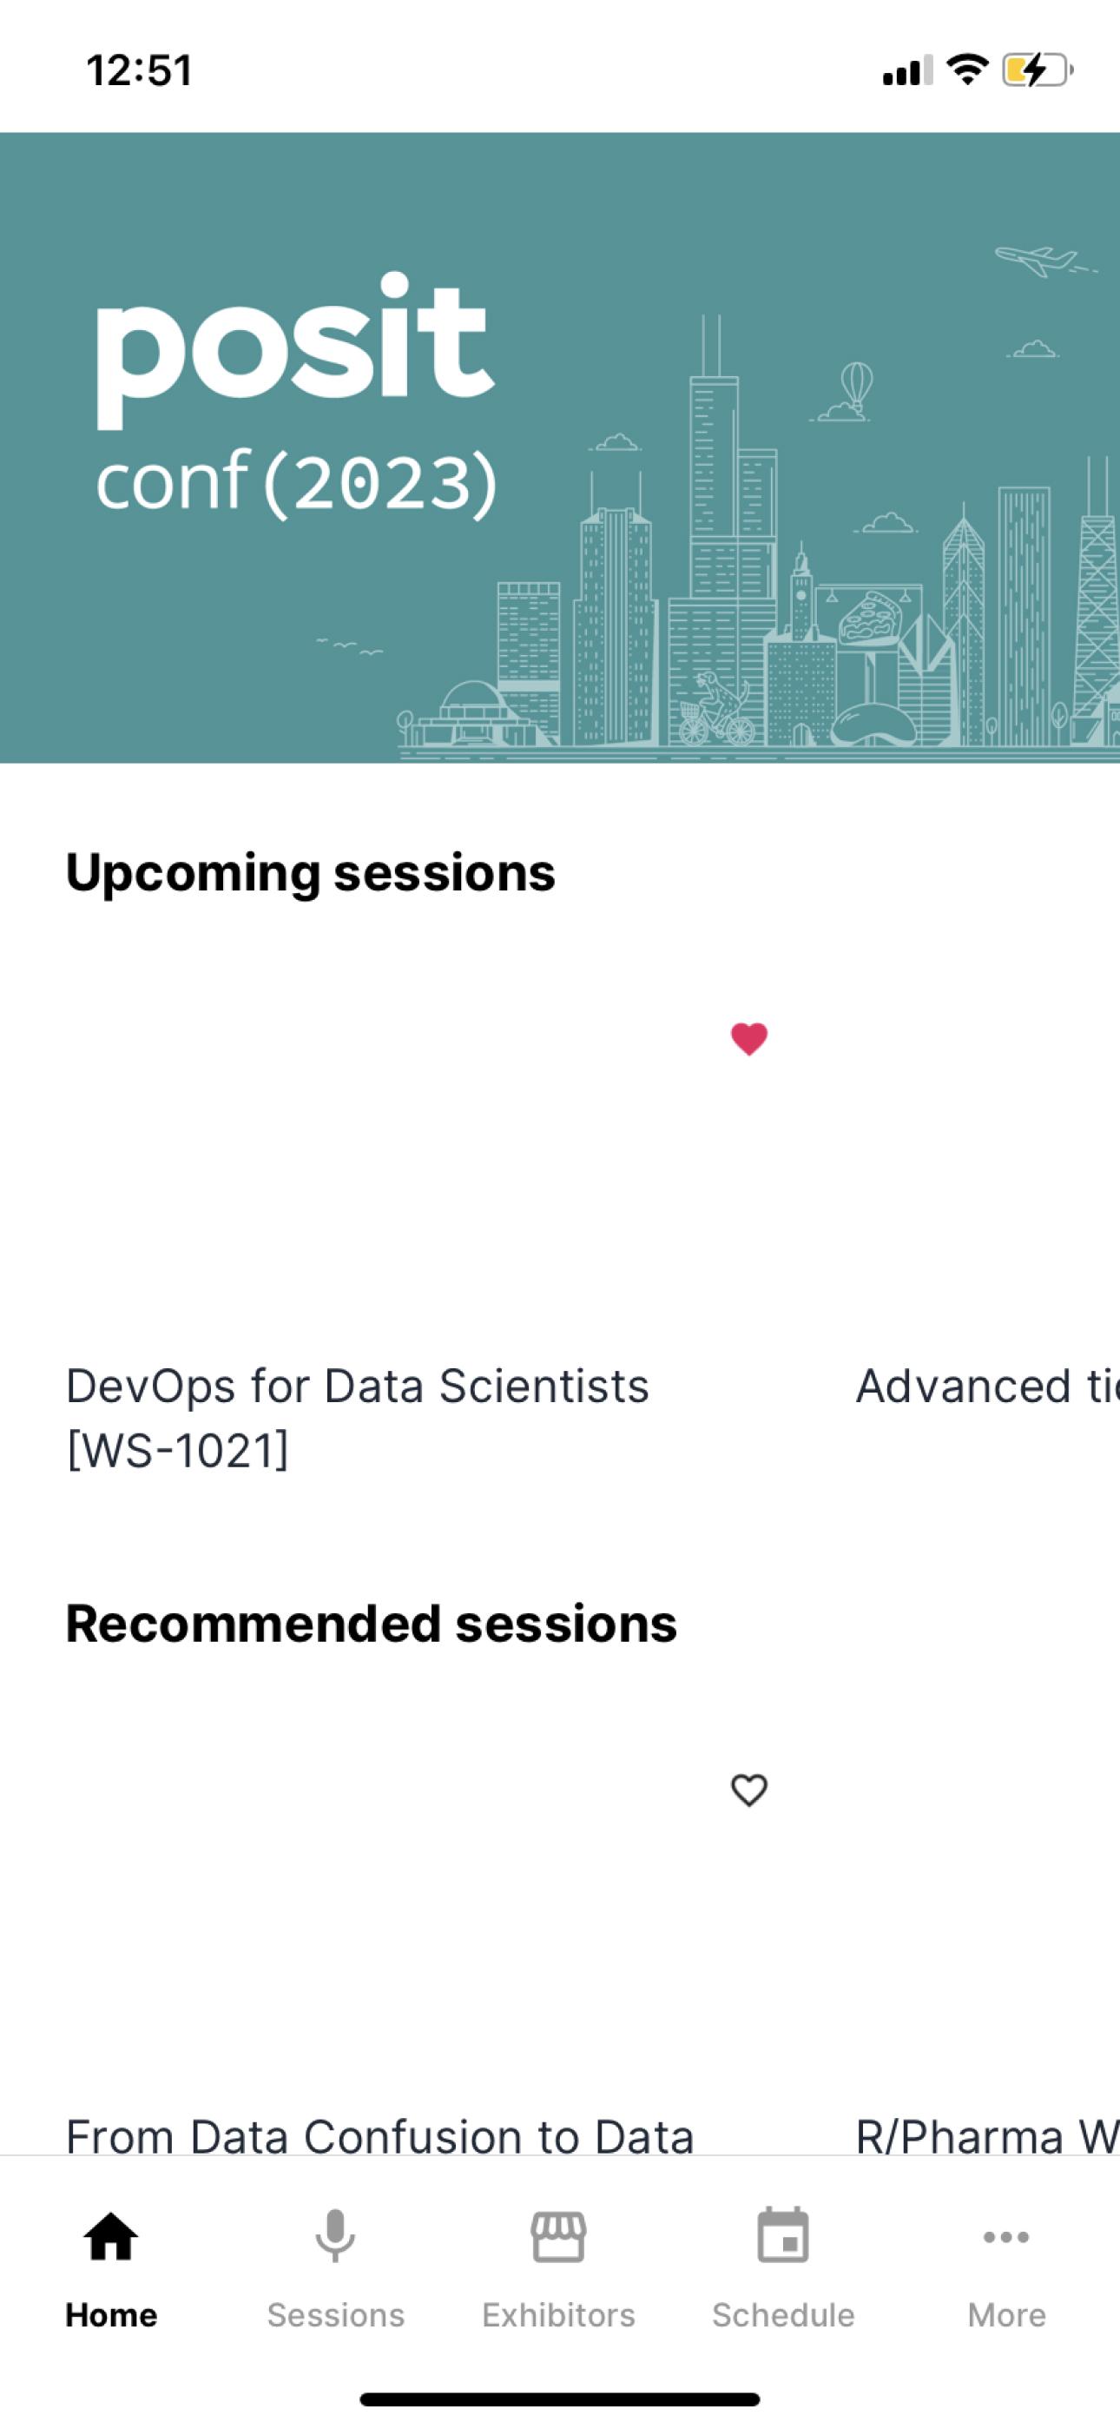Open DevOps for Data Scientists [WS-1021]
This screenshot has width=1120, height=2429.
tap(358, 1417)
